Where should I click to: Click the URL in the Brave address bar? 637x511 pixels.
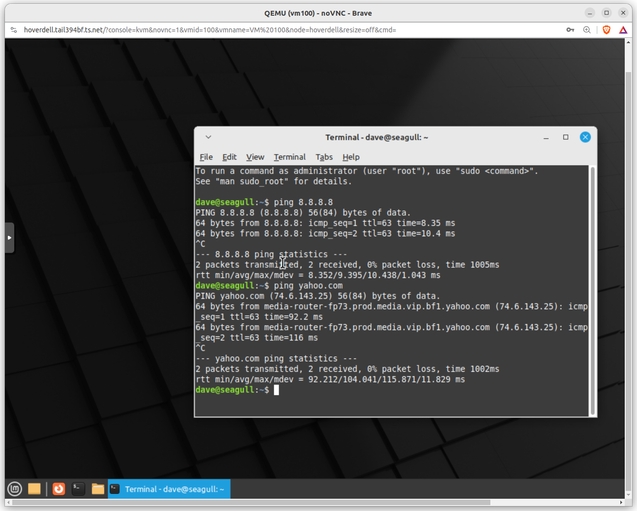pos(210,30)
